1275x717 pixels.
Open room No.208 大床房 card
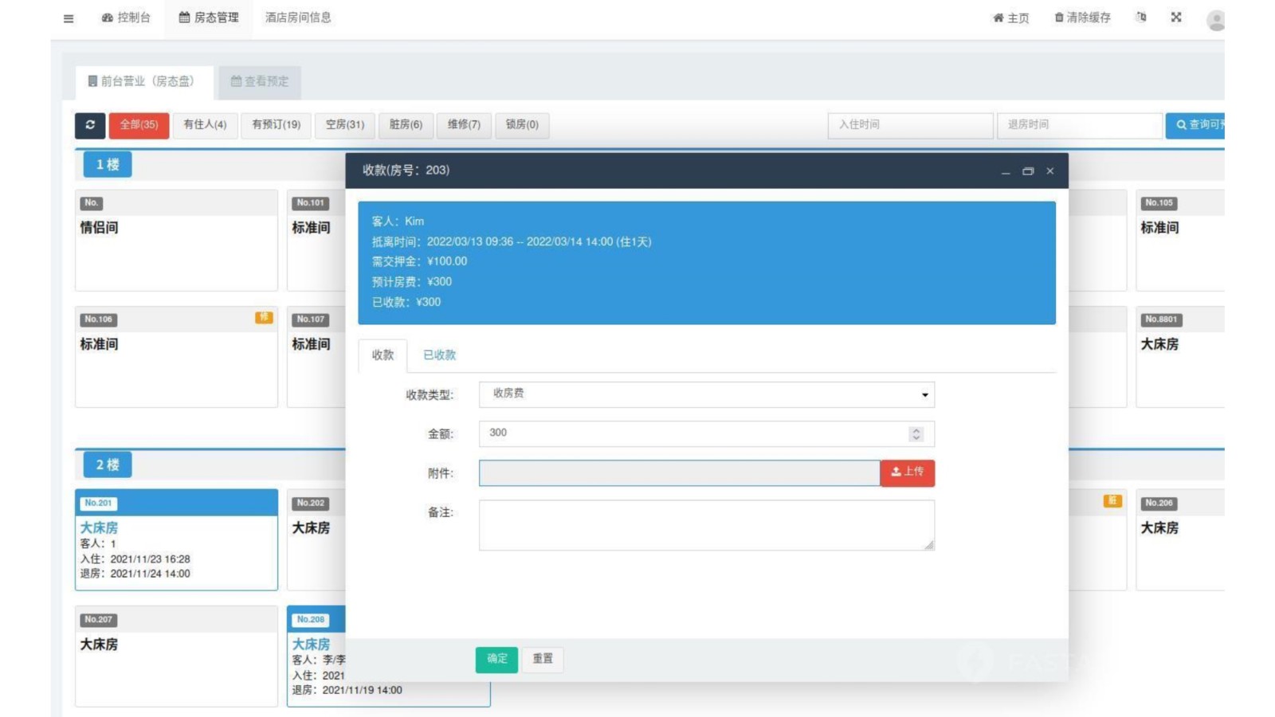tap(316, 656)
